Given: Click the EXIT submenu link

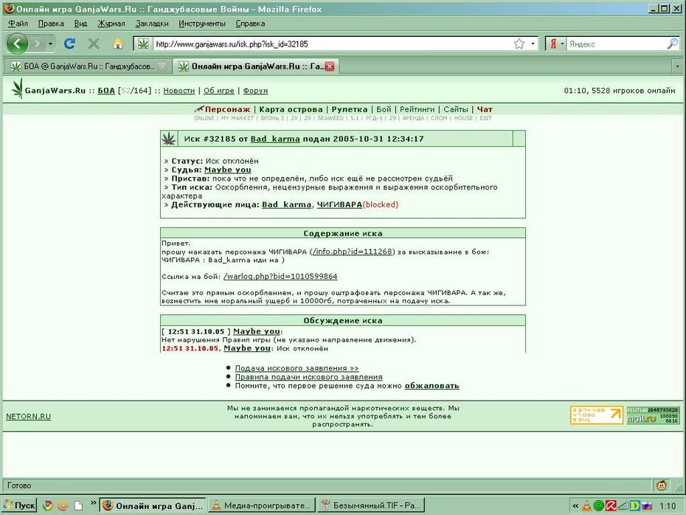Looking at the screenshot, I should pos(485,118).
